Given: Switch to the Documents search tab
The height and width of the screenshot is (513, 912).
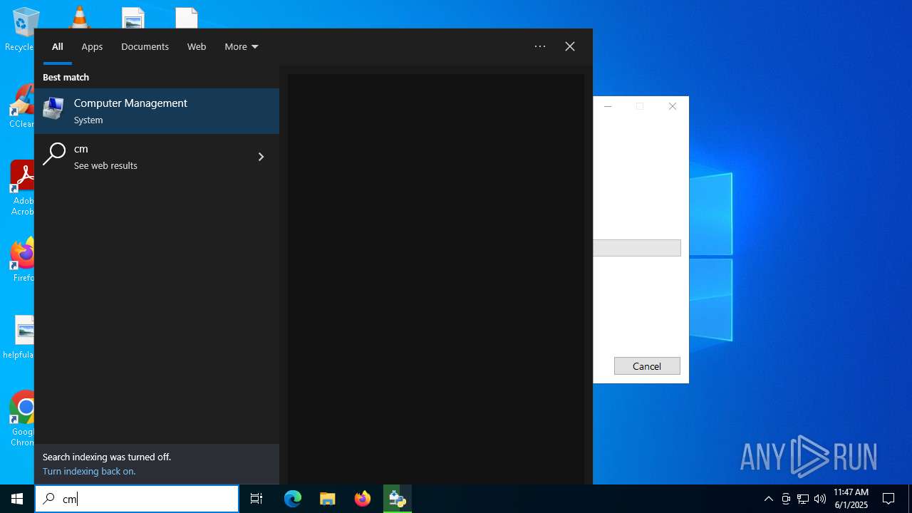Looking at the screenshot, I should (x=145, y=47).
